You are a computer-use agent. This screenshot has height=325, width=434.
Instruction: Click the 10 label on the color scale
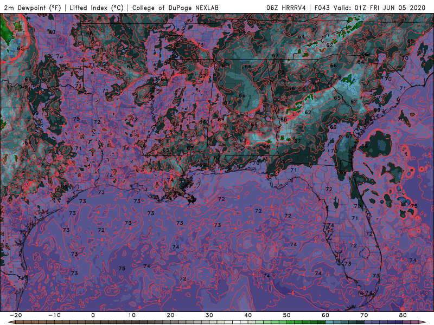(x=132, y=315)
